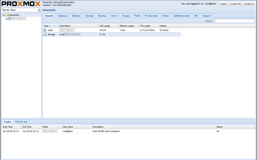
Task: Click the Create VM button
Action: coord(235,4)
